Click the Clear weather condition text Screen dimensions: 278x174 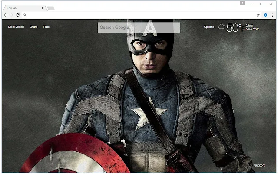click(249, 25)
